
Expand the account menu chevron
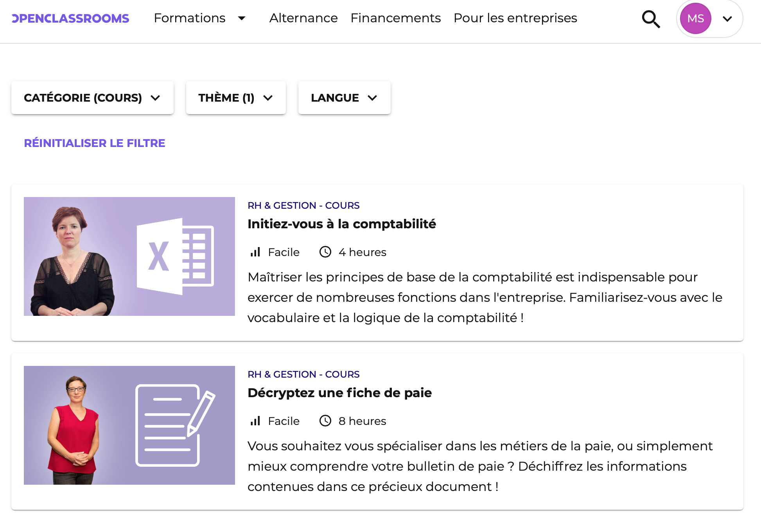point(727,19)
